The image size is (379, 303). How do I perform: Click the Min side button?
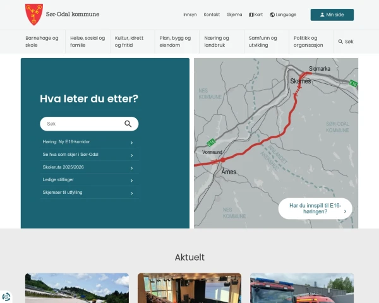332,15
